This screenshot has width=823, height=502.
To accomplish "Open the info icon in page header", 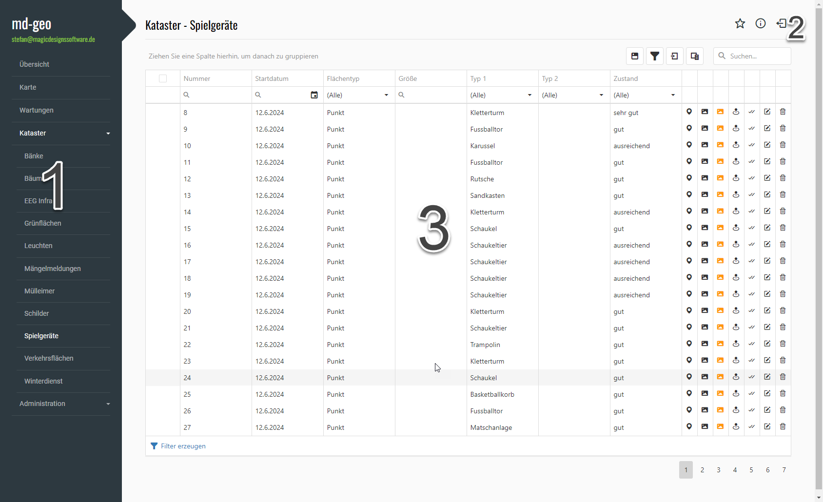I will (760, 23).
